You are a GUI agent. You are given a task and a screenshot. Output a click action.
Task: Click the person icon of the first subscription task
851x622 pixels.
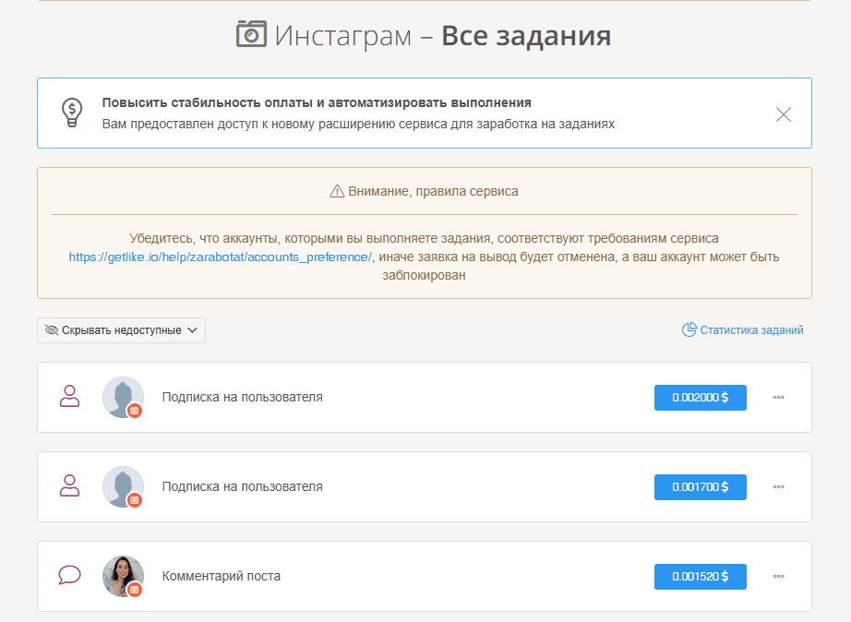(x=69, y=397)
